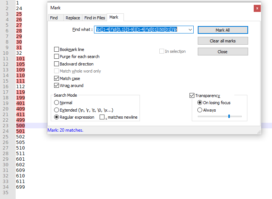This screenshot has height=199, width=272.
Task: Click the marked number 110 in the editor
Action: 21,76
